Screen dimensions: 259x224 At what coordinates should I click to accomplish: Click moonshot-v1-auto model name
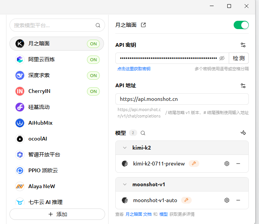pyautogui.click(x=155, y=200)
